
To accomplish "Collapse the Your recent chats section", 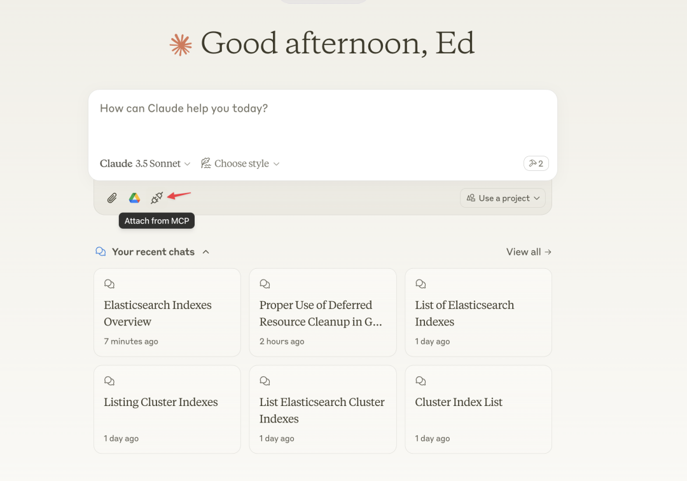I will (x=205, y=252).
